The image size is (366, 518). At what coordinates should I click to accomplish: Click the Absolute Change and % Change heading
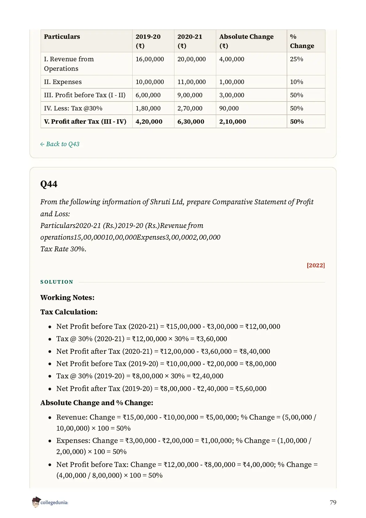97,403
